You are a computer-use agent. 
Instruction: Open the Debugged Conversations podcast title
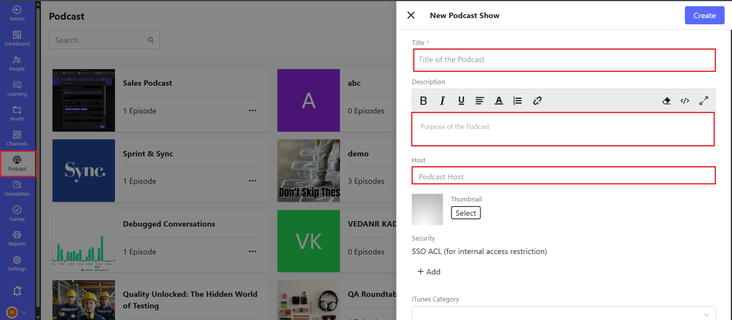pyautogui.click(x=169, y=224)
